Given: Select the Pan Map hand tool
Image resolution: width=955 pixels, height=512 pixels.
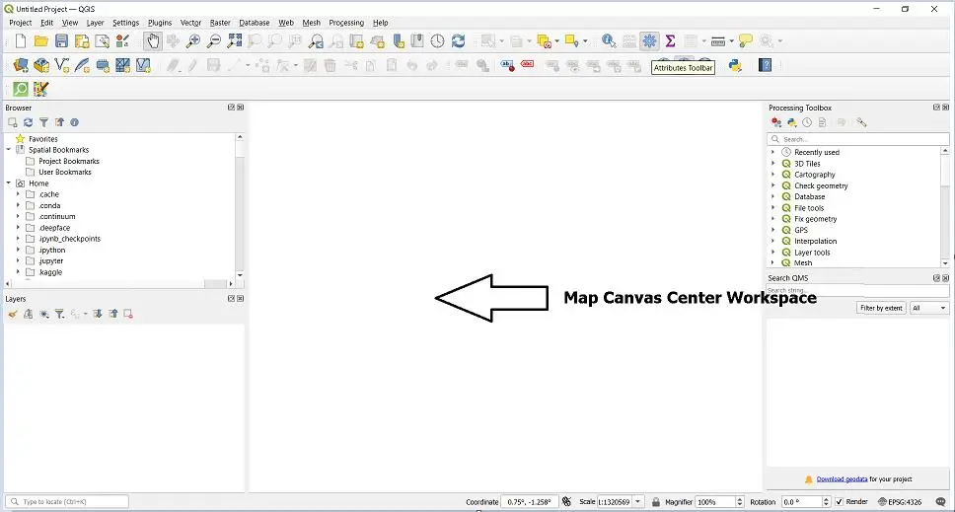Looking at the screenshot, I should tap(152, 40).
